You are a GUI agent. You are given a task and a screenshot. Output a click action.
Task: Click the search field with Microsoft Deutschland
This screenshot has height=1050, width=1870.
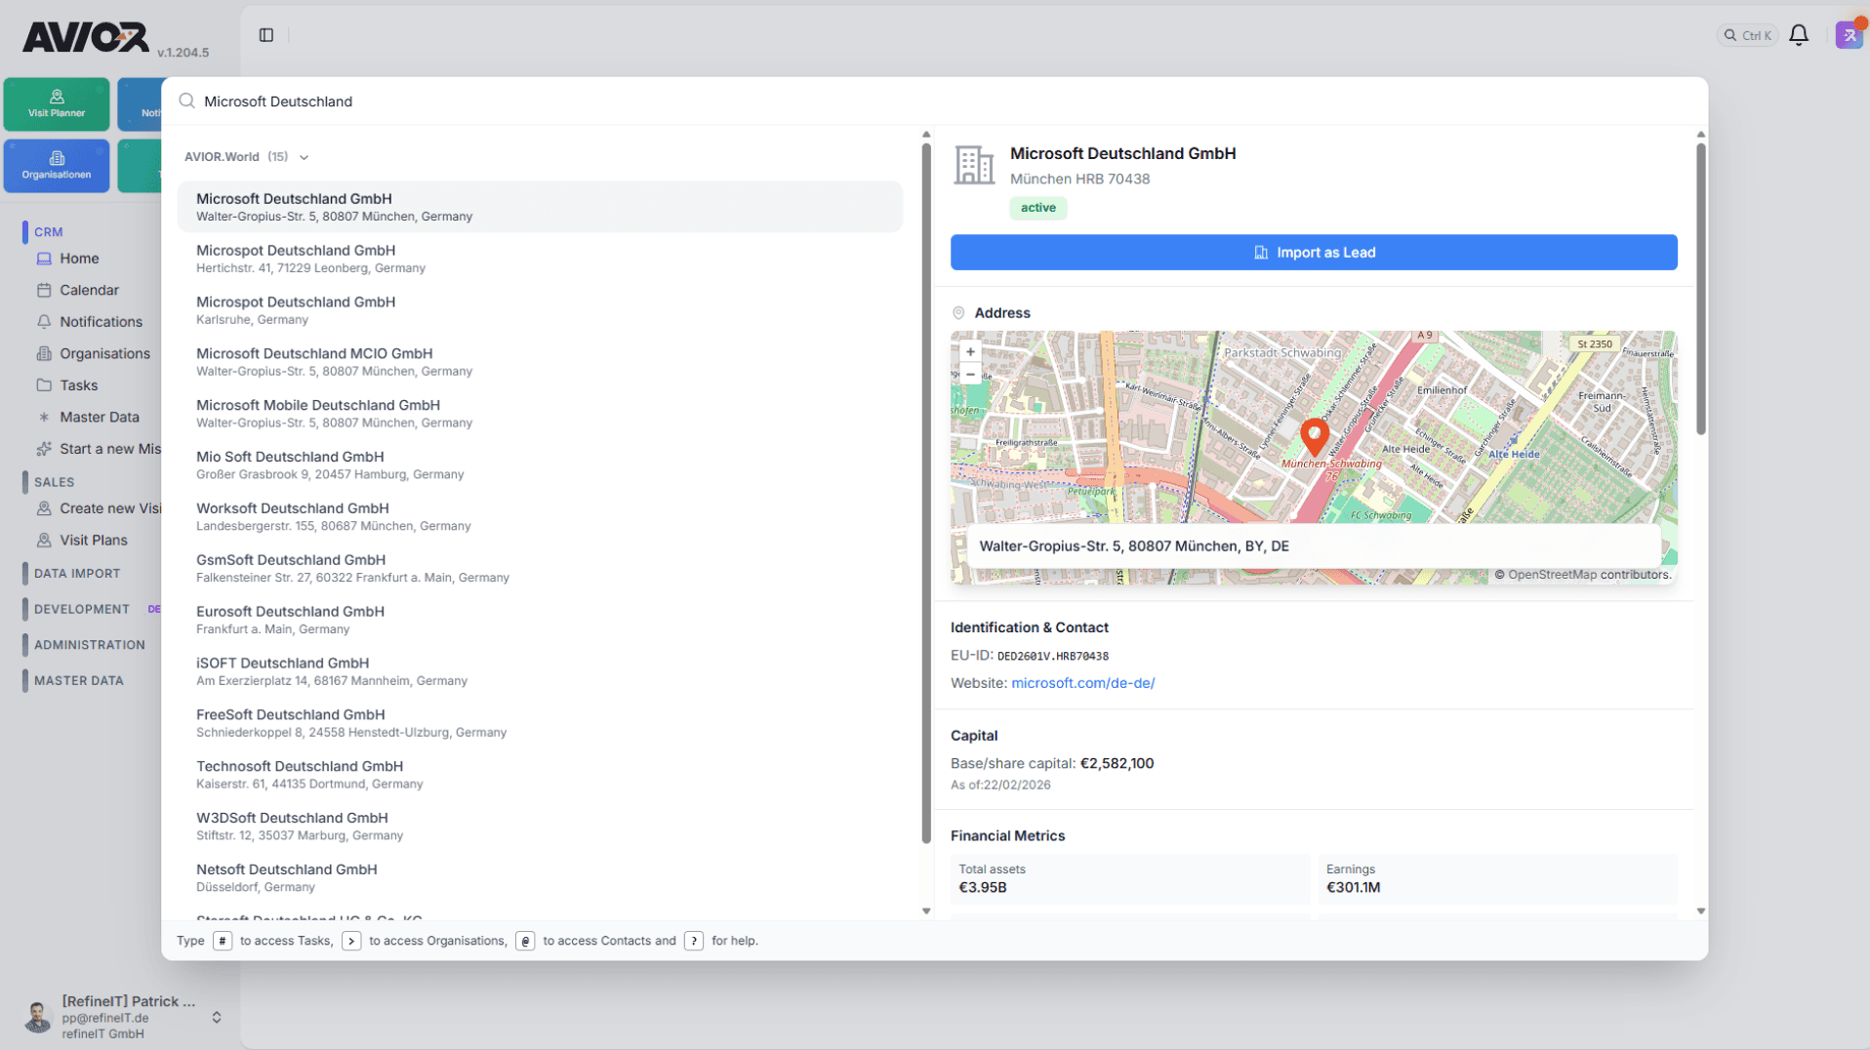(937, 101)
